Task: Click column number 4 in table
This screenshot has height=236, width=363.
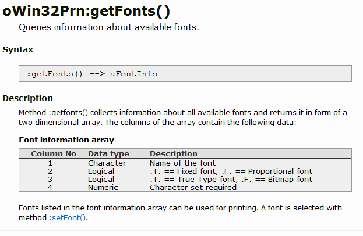Action: point(50,187)
